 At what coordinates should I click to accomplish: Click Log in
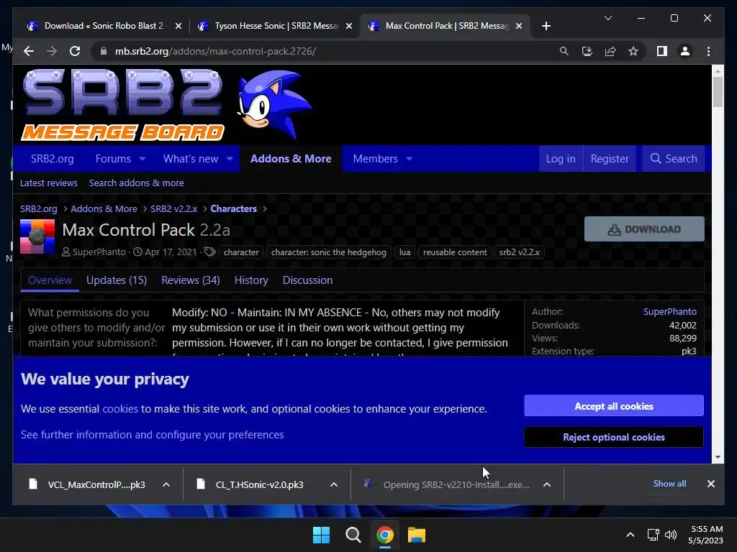tap(560, 159)
